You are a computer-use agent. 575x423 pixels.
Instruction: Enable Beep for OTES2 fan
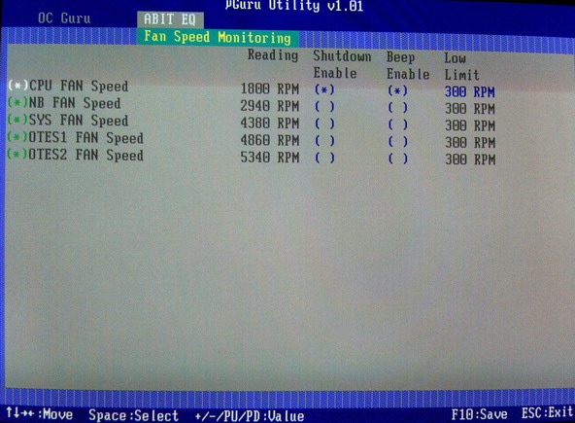(398, 159)
